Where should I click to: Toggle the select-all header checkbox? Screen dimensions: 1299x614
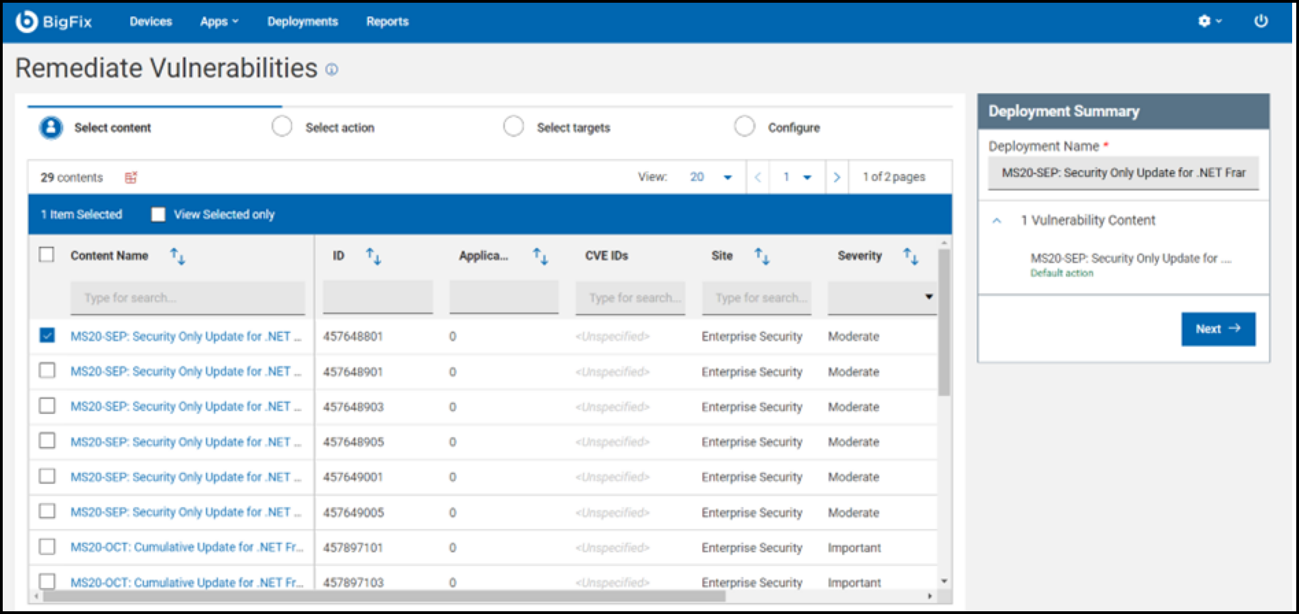[47, 255]
